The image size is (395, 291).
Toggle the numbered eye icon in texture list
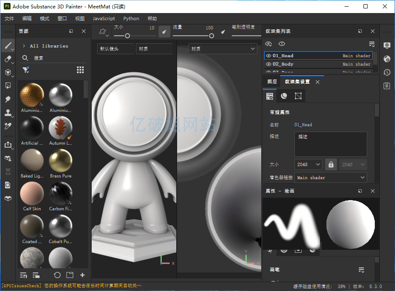282,44
